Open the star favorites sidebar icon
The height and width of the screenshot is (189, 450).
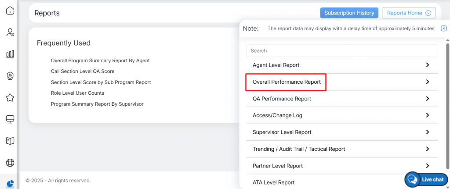[10, 97]
